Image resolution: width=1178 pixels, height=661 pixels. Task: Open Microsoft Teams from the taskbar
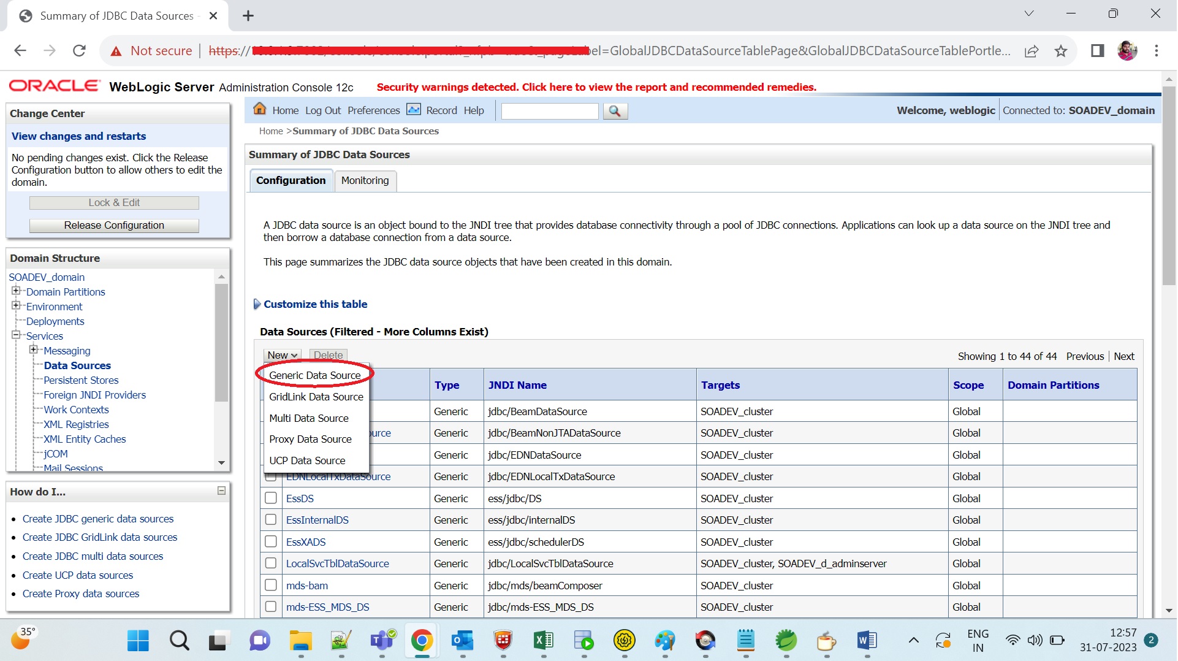[x=382, y=641]
